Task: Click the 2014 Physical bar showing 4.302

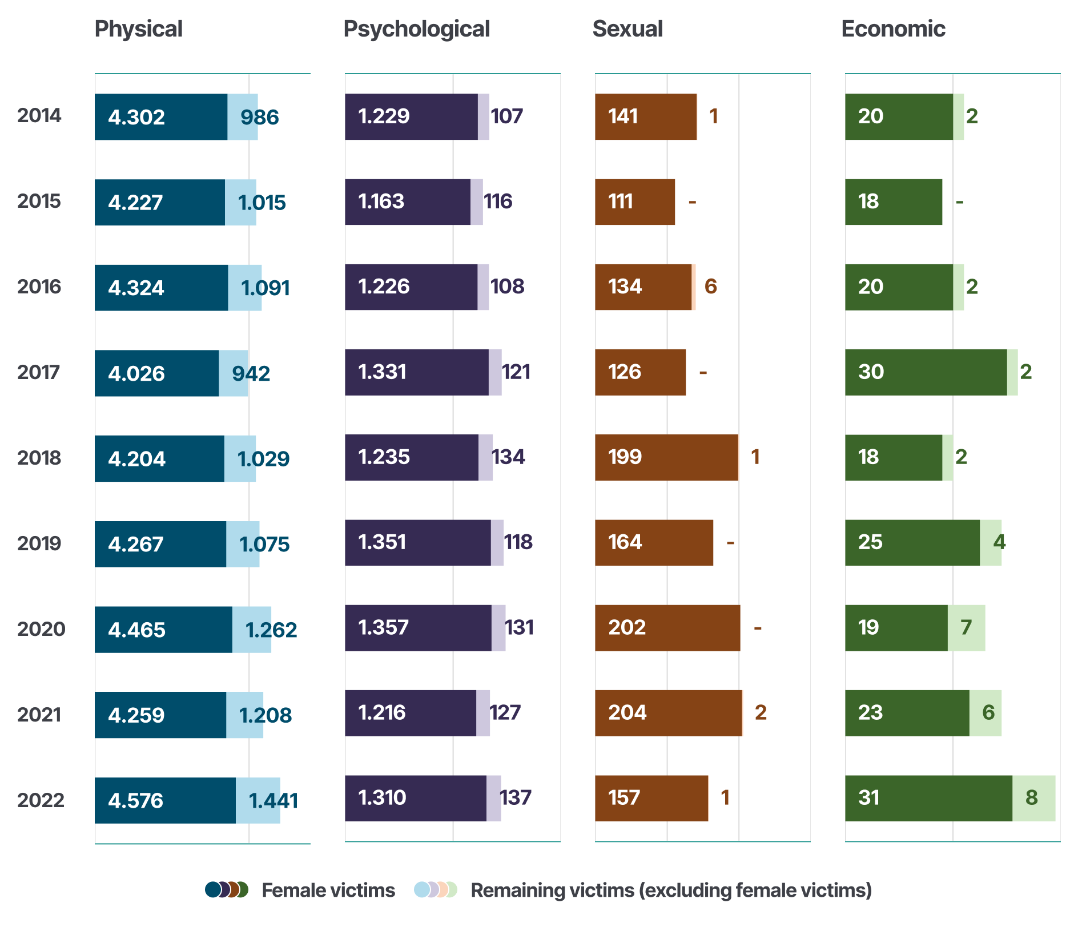Action: point(160,117)
